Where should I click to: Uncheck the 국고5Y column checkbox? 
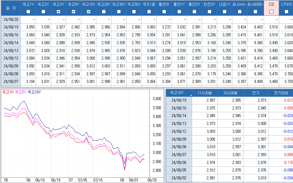coord(74,11)
